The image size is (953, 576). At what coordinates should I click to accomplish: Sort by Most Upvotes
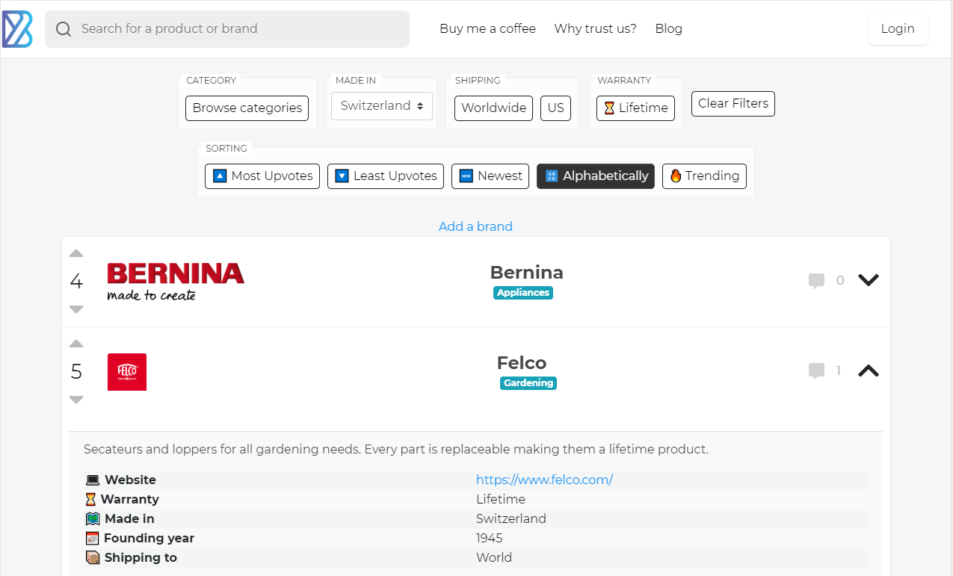tap(262, 176)
